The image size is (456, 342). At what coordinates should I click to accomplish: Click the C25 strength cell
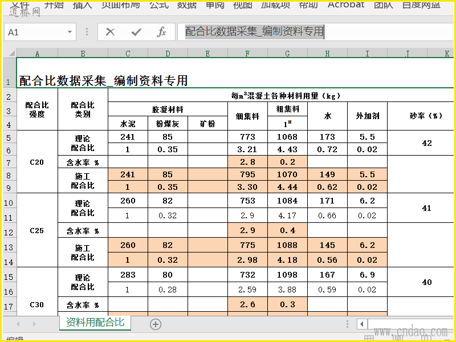coord(37,230)
